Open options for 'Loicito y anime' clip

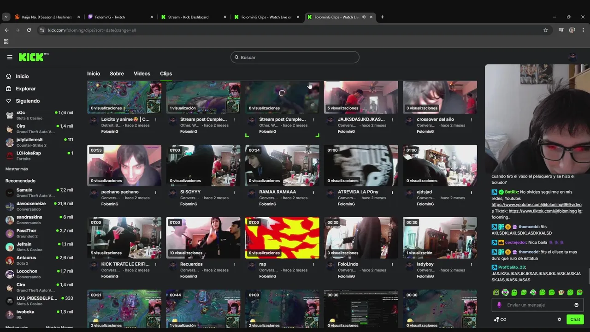156,120
